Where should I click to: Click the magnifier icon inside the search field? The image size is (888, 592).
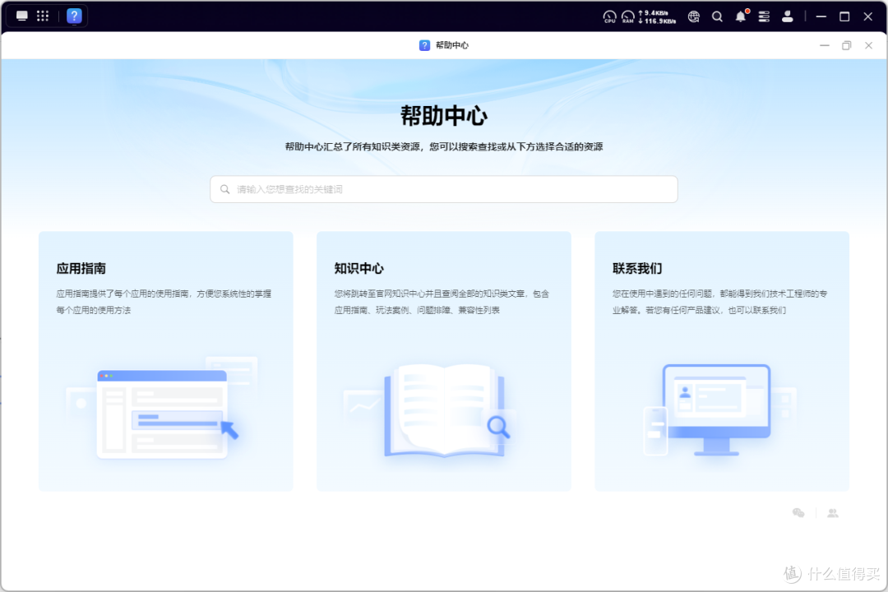[x=224, y=189]
